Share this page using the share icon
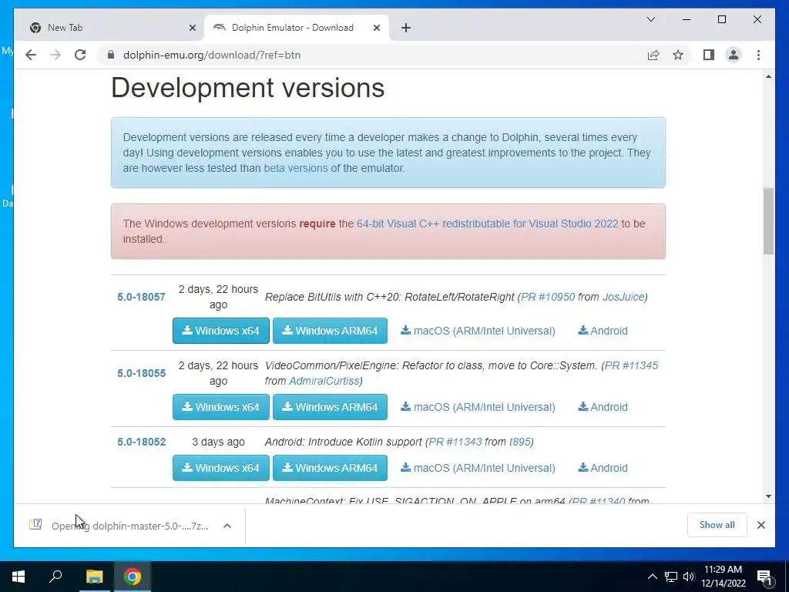The height and width of the screenshot is (592, 789). 653,55
